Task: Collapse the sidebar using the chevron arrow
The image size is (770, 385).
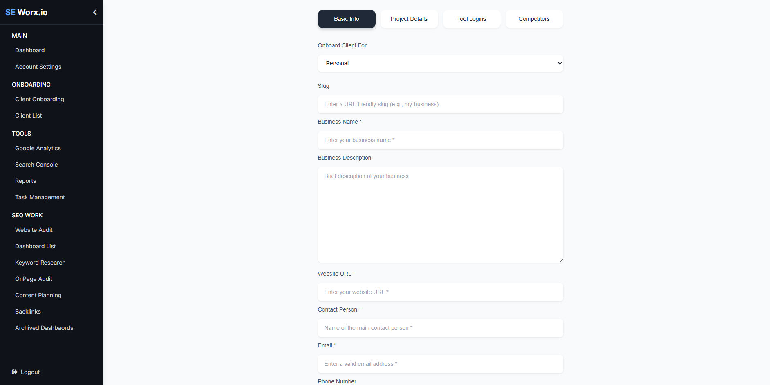Action: 95,12
